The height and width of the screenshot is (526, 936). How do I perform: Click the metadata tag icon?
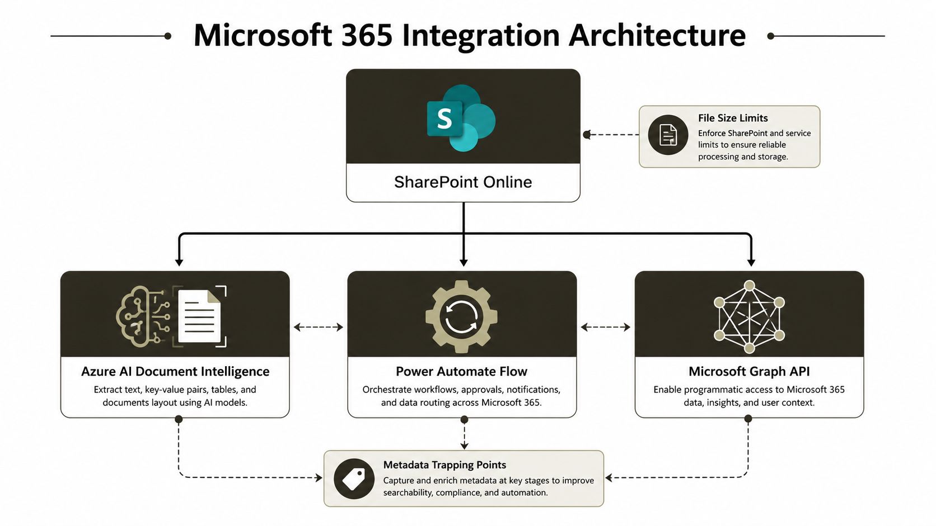(354, 479)
